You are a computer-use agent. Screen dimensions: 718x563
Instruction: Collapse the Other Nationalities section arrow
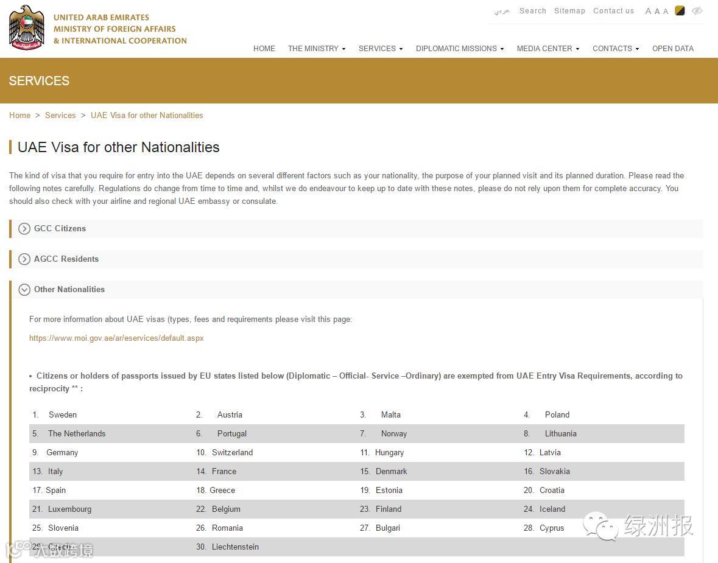tap(24, 290)
